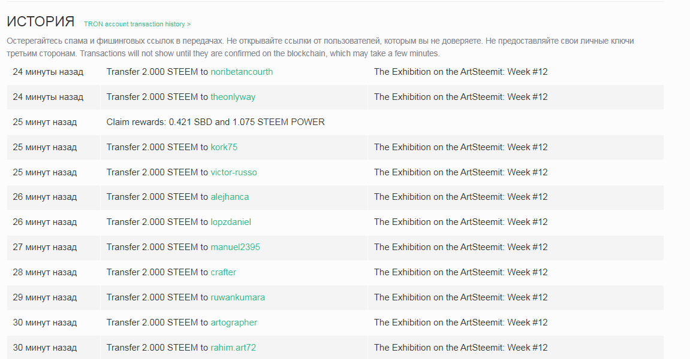Visit kork75 account link
The width and height of the screenshot is (690, 359).
click(x=224, y=147)
